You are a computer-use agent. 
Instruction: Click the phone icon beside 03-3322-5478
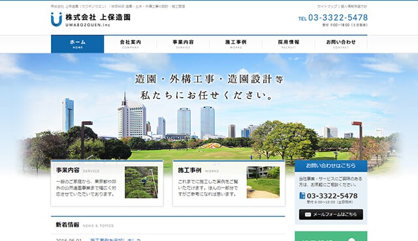point(302,196)
